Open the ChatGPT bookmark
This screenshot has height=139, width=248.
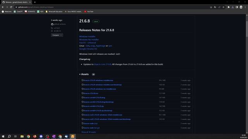pyautogui.click(x=18, y=12)
